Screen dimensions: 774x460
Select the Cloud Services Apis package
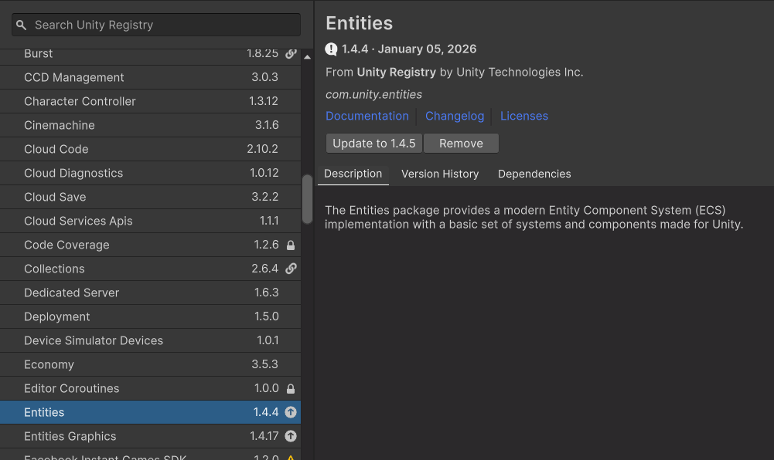150,221
